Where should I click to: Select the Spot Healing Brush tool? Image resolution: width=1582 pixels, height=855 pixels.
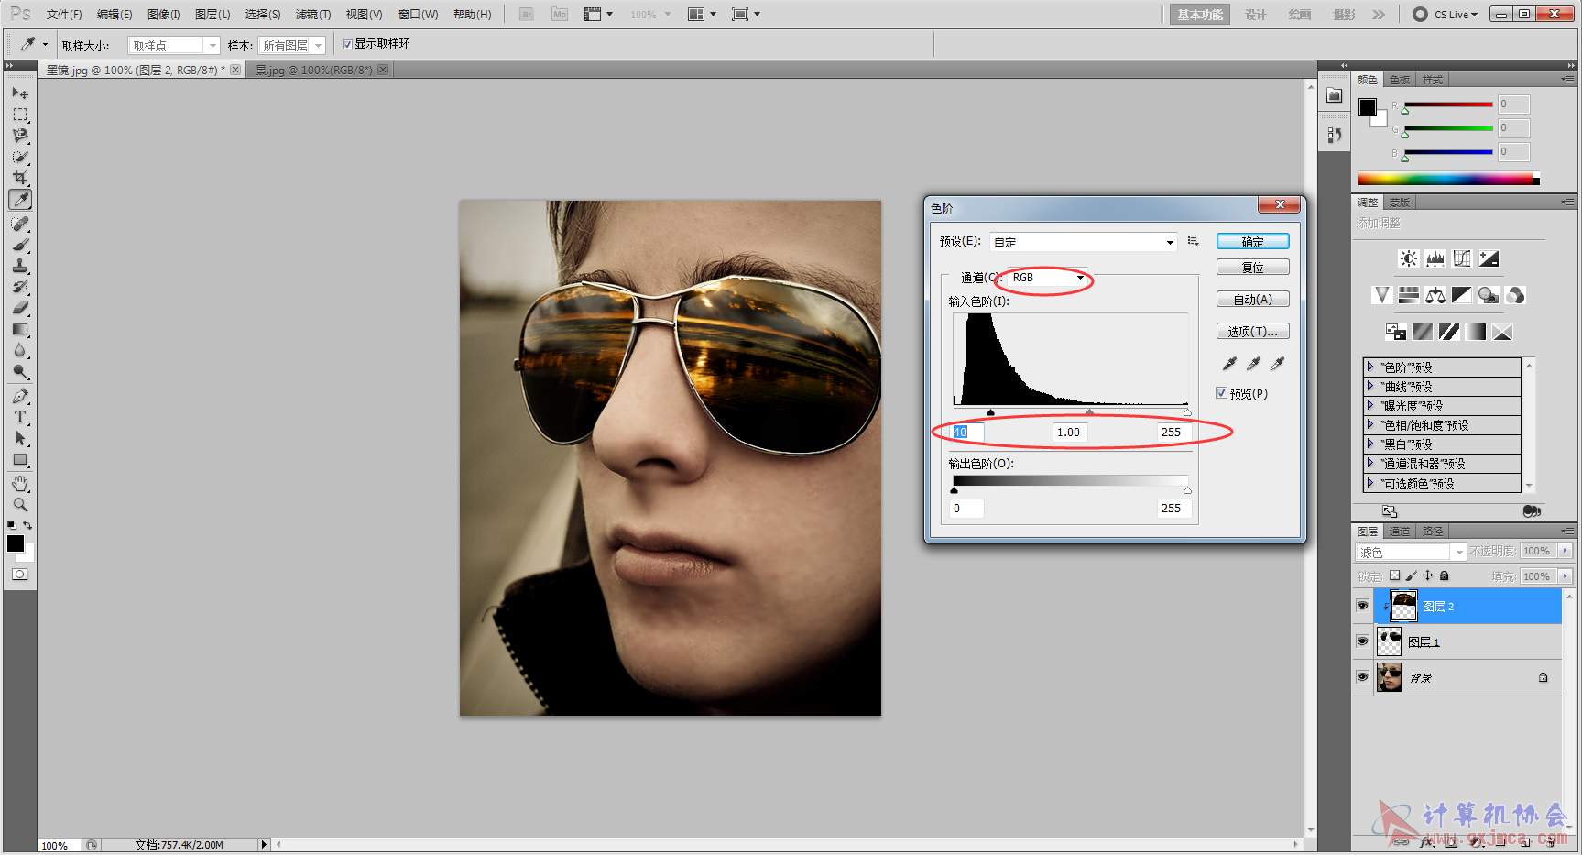point(20,224)
